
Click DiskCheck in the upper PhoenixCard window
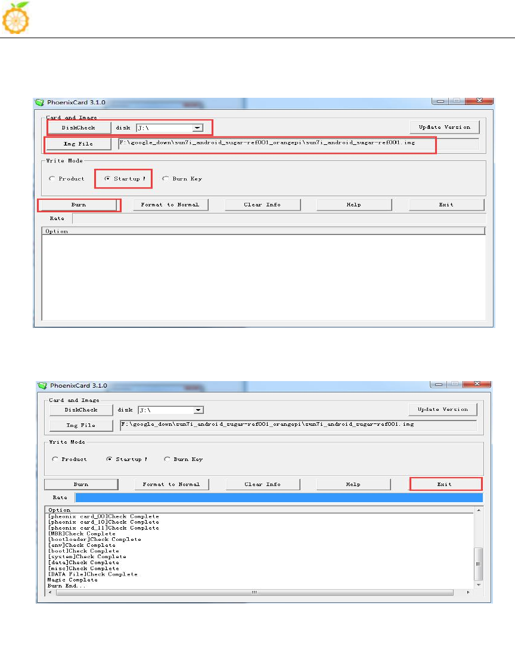click(79, 128)
